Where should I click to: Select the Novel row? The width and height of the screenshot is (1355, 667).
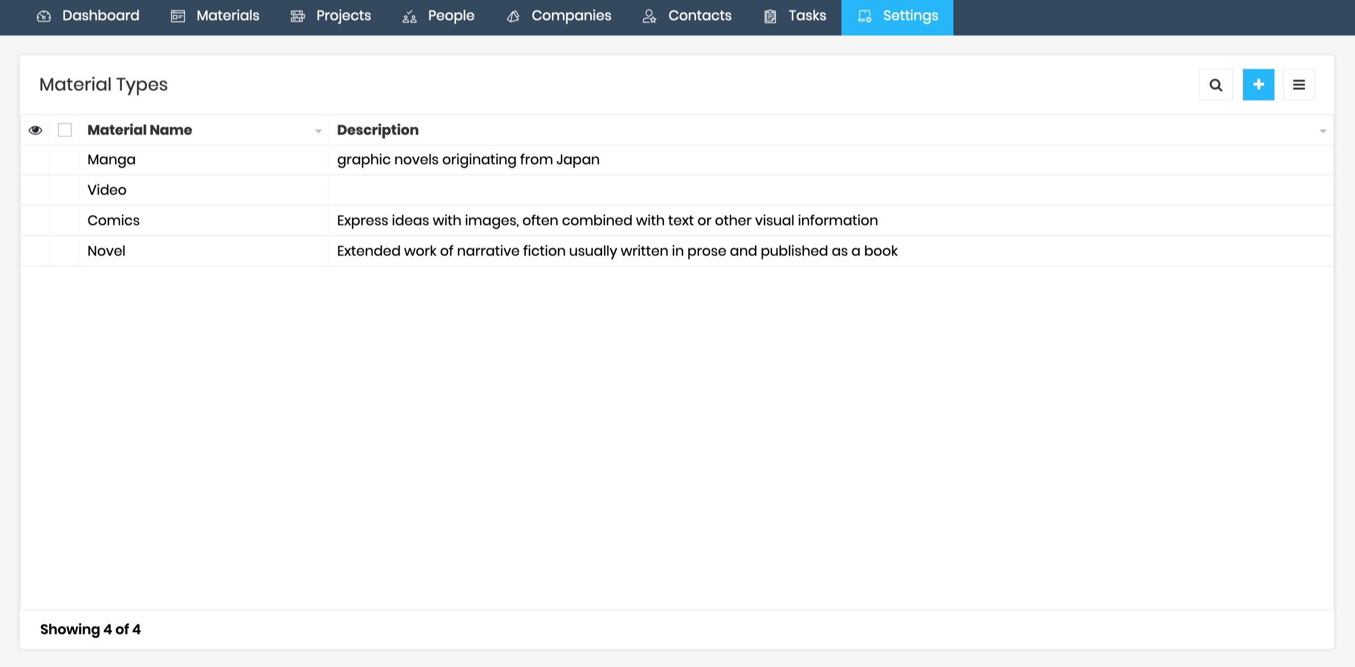(x=676, y=252)
